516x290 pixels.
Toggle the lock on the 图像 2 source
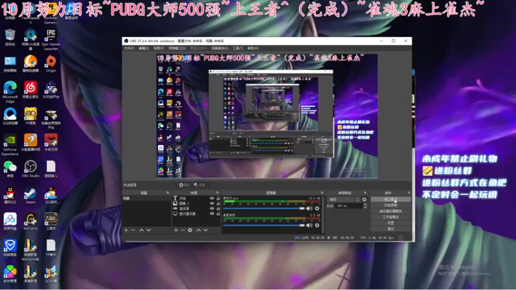tap(218, 204)
